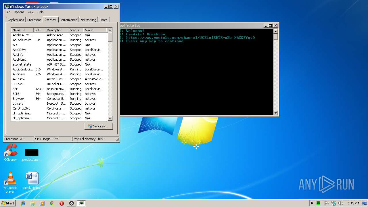Viewport: 368px width, 207px height.
Task: Activate Task Manager taskbar button
Action: (x=81, y=203)
